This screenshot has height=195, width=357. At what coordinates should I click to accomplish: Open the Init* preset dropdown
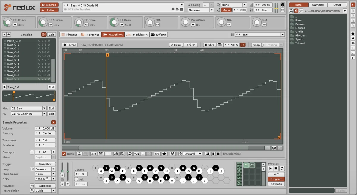[283, 35]
